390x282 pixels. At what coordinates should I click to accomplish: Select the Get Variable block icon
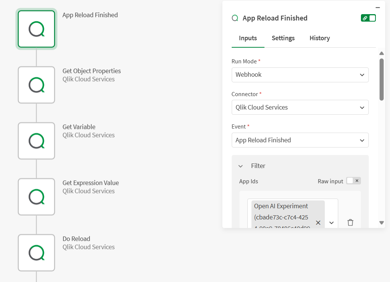tap(37, 141)
